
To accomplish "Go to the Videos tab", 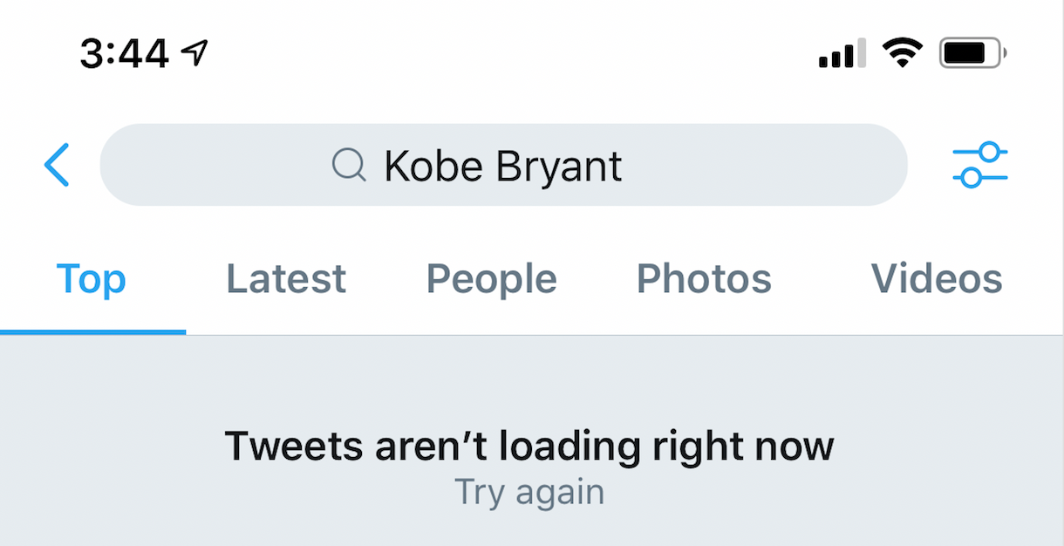I will click(x=937, y=279).
